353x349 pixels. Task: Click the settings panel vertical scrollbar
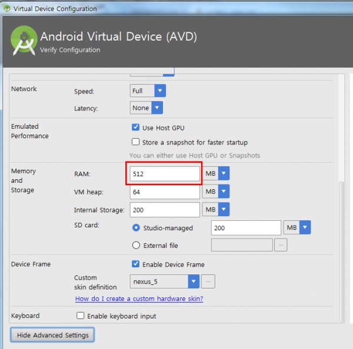pyautogui.click(x=341, y=252)
